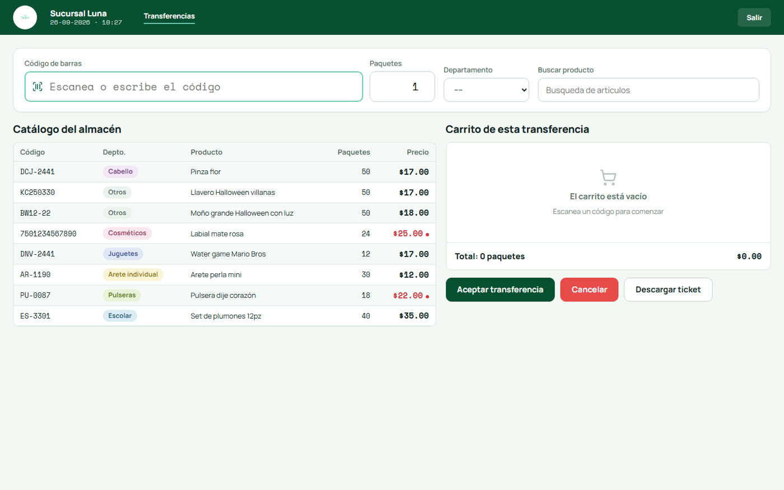Image resolution: width=784 pixels, height=490 pixels.
Task: Click product Moño grande Halloween con luz
Action: click(x=242, y=213)
